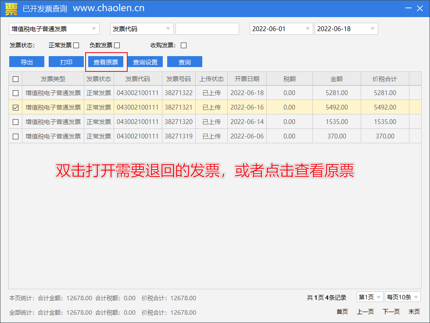430x323 pixels.
Task: Tick the 收购发票 checkbox
Action: pyautogui.click(x=184, y=45)
